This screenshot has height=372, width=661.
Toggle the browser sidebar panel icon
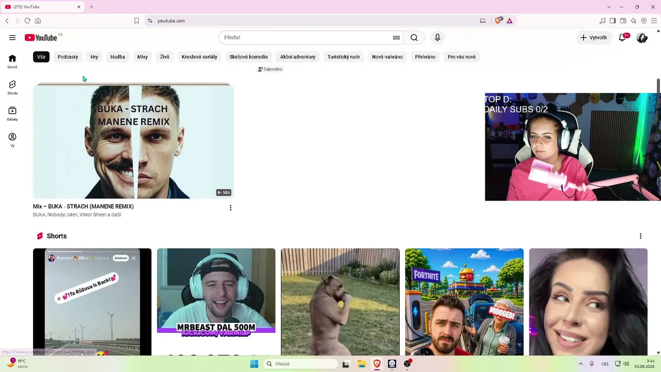(612, 21)
